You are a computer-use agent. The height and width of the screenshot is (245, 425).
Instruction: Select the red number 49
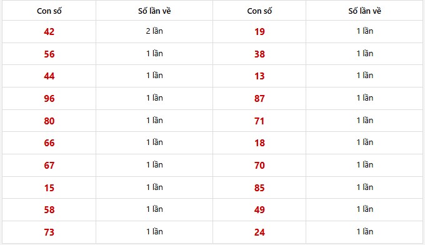click(x=259, y=210)
